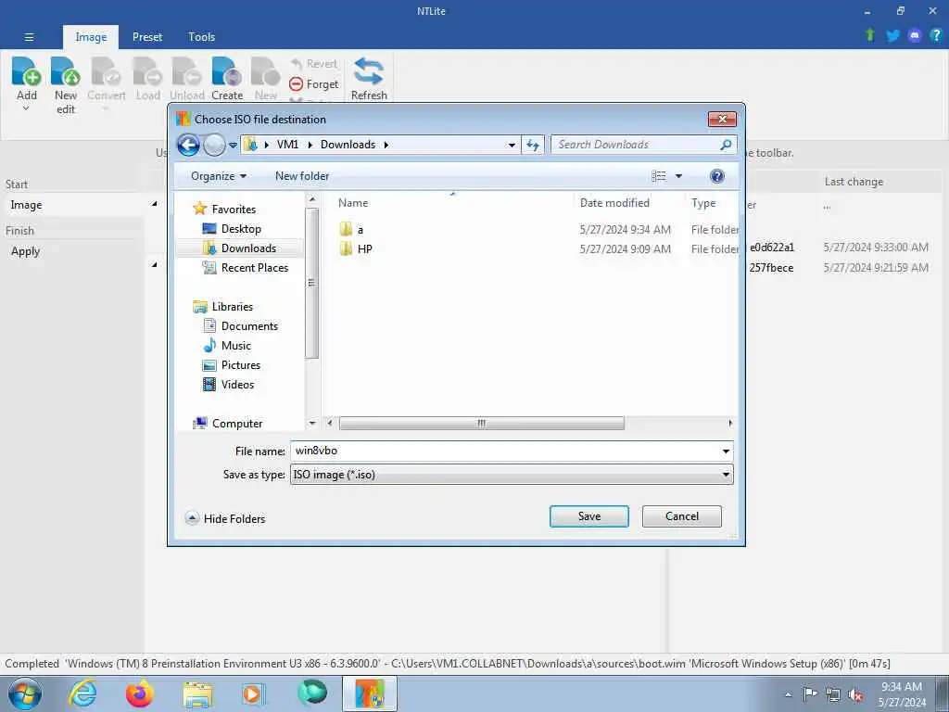949x712 pixels.
Task: Click the horizontal scrollbar in file list
Action: [481, 423]
